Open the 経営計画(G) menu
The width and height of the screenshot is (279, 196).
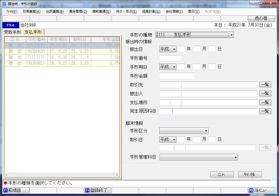(151, 11)
